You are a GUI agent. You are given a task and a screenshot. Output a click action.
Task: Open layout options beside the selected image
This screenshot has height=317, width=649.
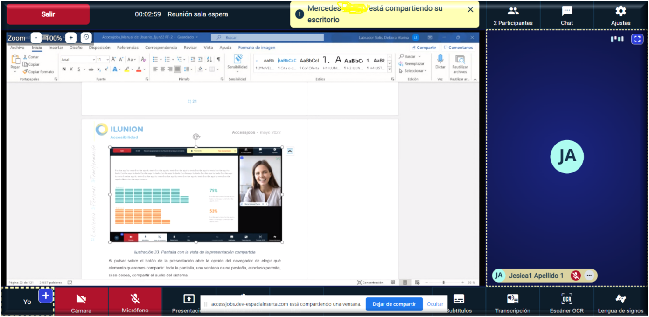289,151
